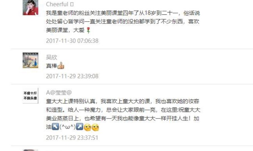This screenshot has width=253, height=151.
Task: Click the thumbs-up emoji after 真棒
Action: (x=61, y=65)
